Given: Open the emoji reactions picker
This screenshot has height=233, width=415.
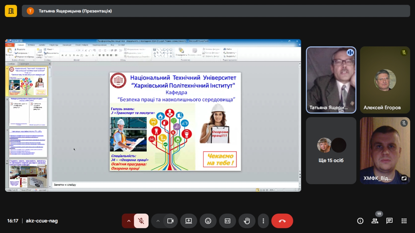Looking at the screenshot, I should (208, 221).
